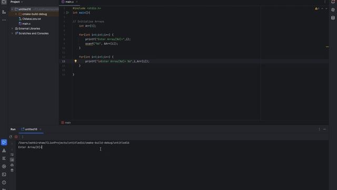Close the untitled16 run tab
Screen dimensions: 337x190
(41, 129)
